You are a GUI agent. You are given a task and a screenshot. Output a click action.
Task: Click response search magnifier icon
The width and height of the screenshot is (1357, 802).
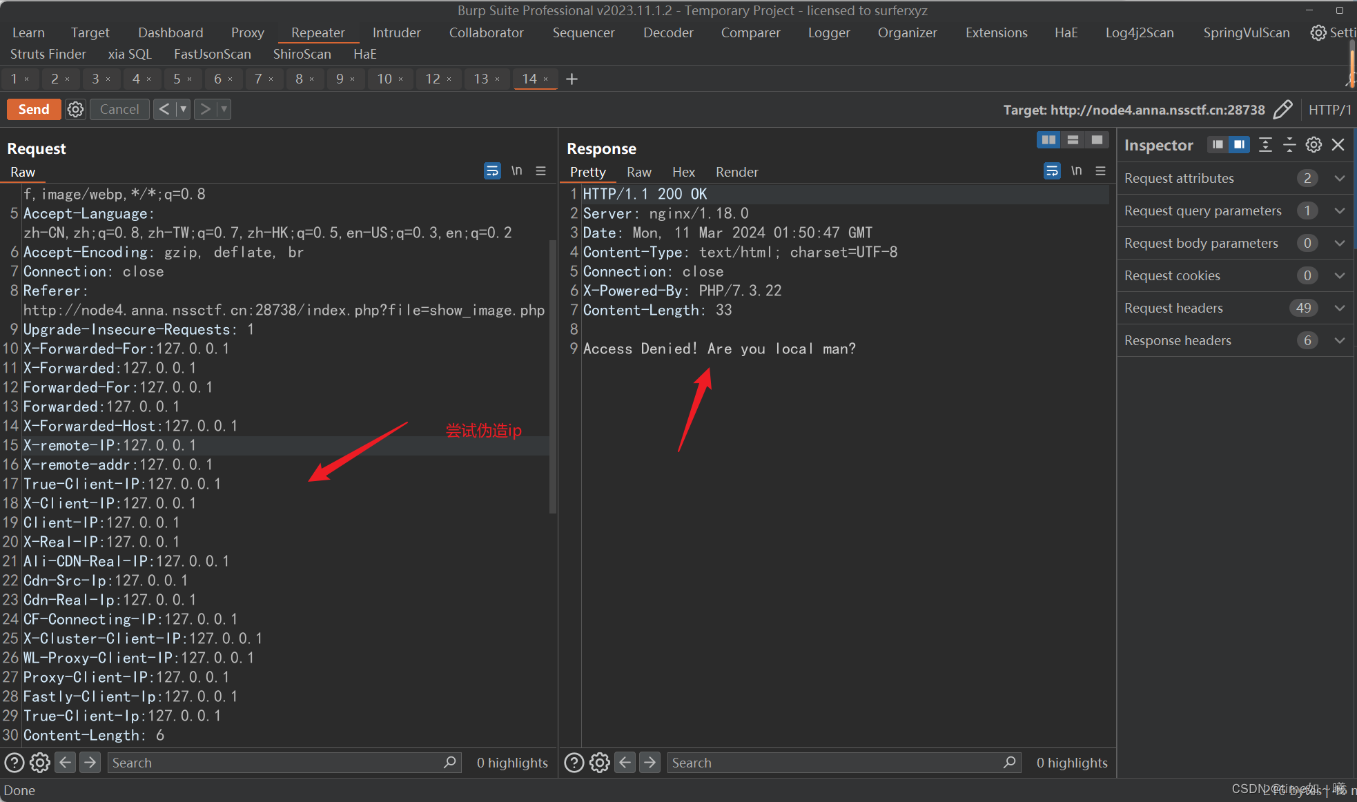point(1010,763)
